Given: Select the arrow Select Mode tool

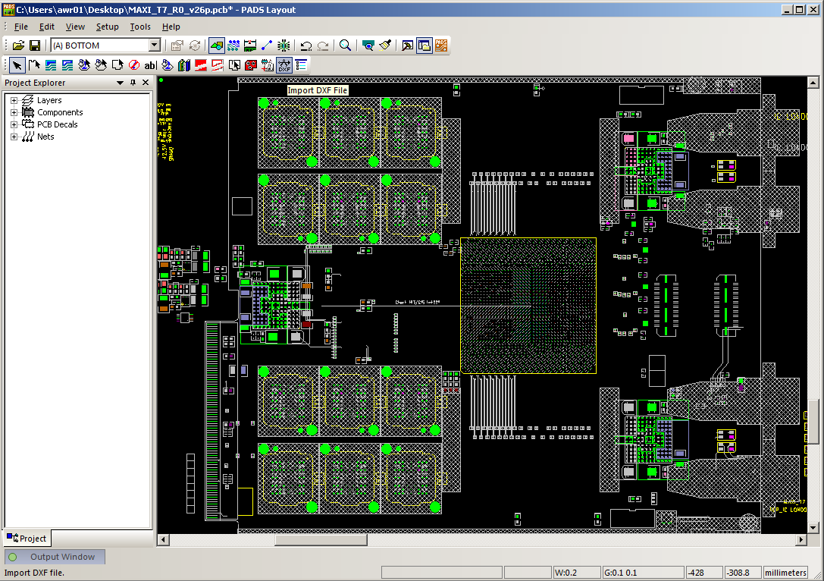Looking at the screenshot, I should [x=17, y=65].
